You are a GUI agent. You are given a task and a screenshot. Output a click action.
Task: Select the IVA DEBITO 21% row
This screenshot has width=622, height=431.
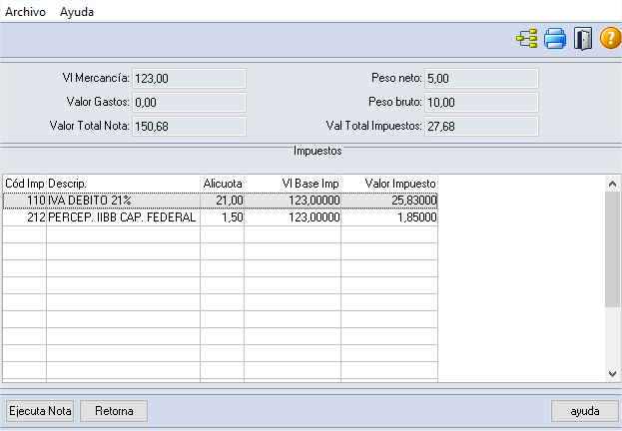pyautogui.click(x=221, y=201)
